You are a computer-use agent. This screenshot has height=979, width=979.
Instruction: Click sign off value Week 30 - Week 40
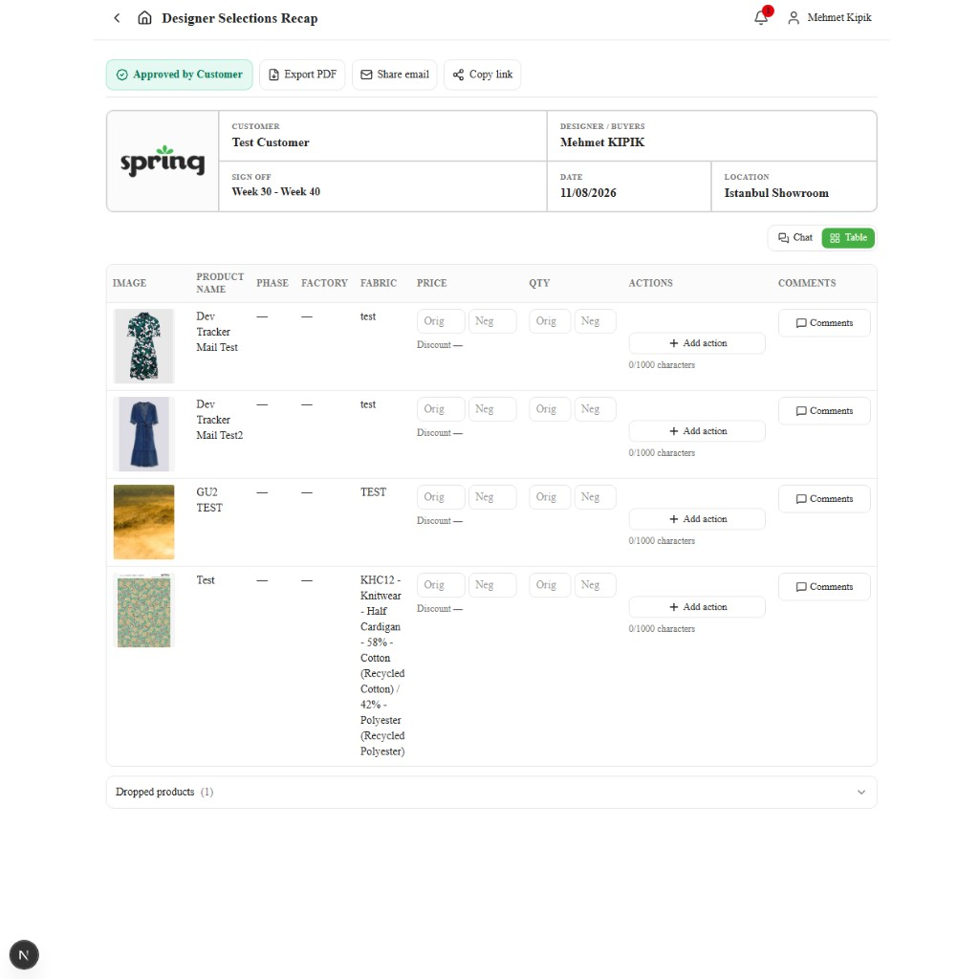coord(276,191)
